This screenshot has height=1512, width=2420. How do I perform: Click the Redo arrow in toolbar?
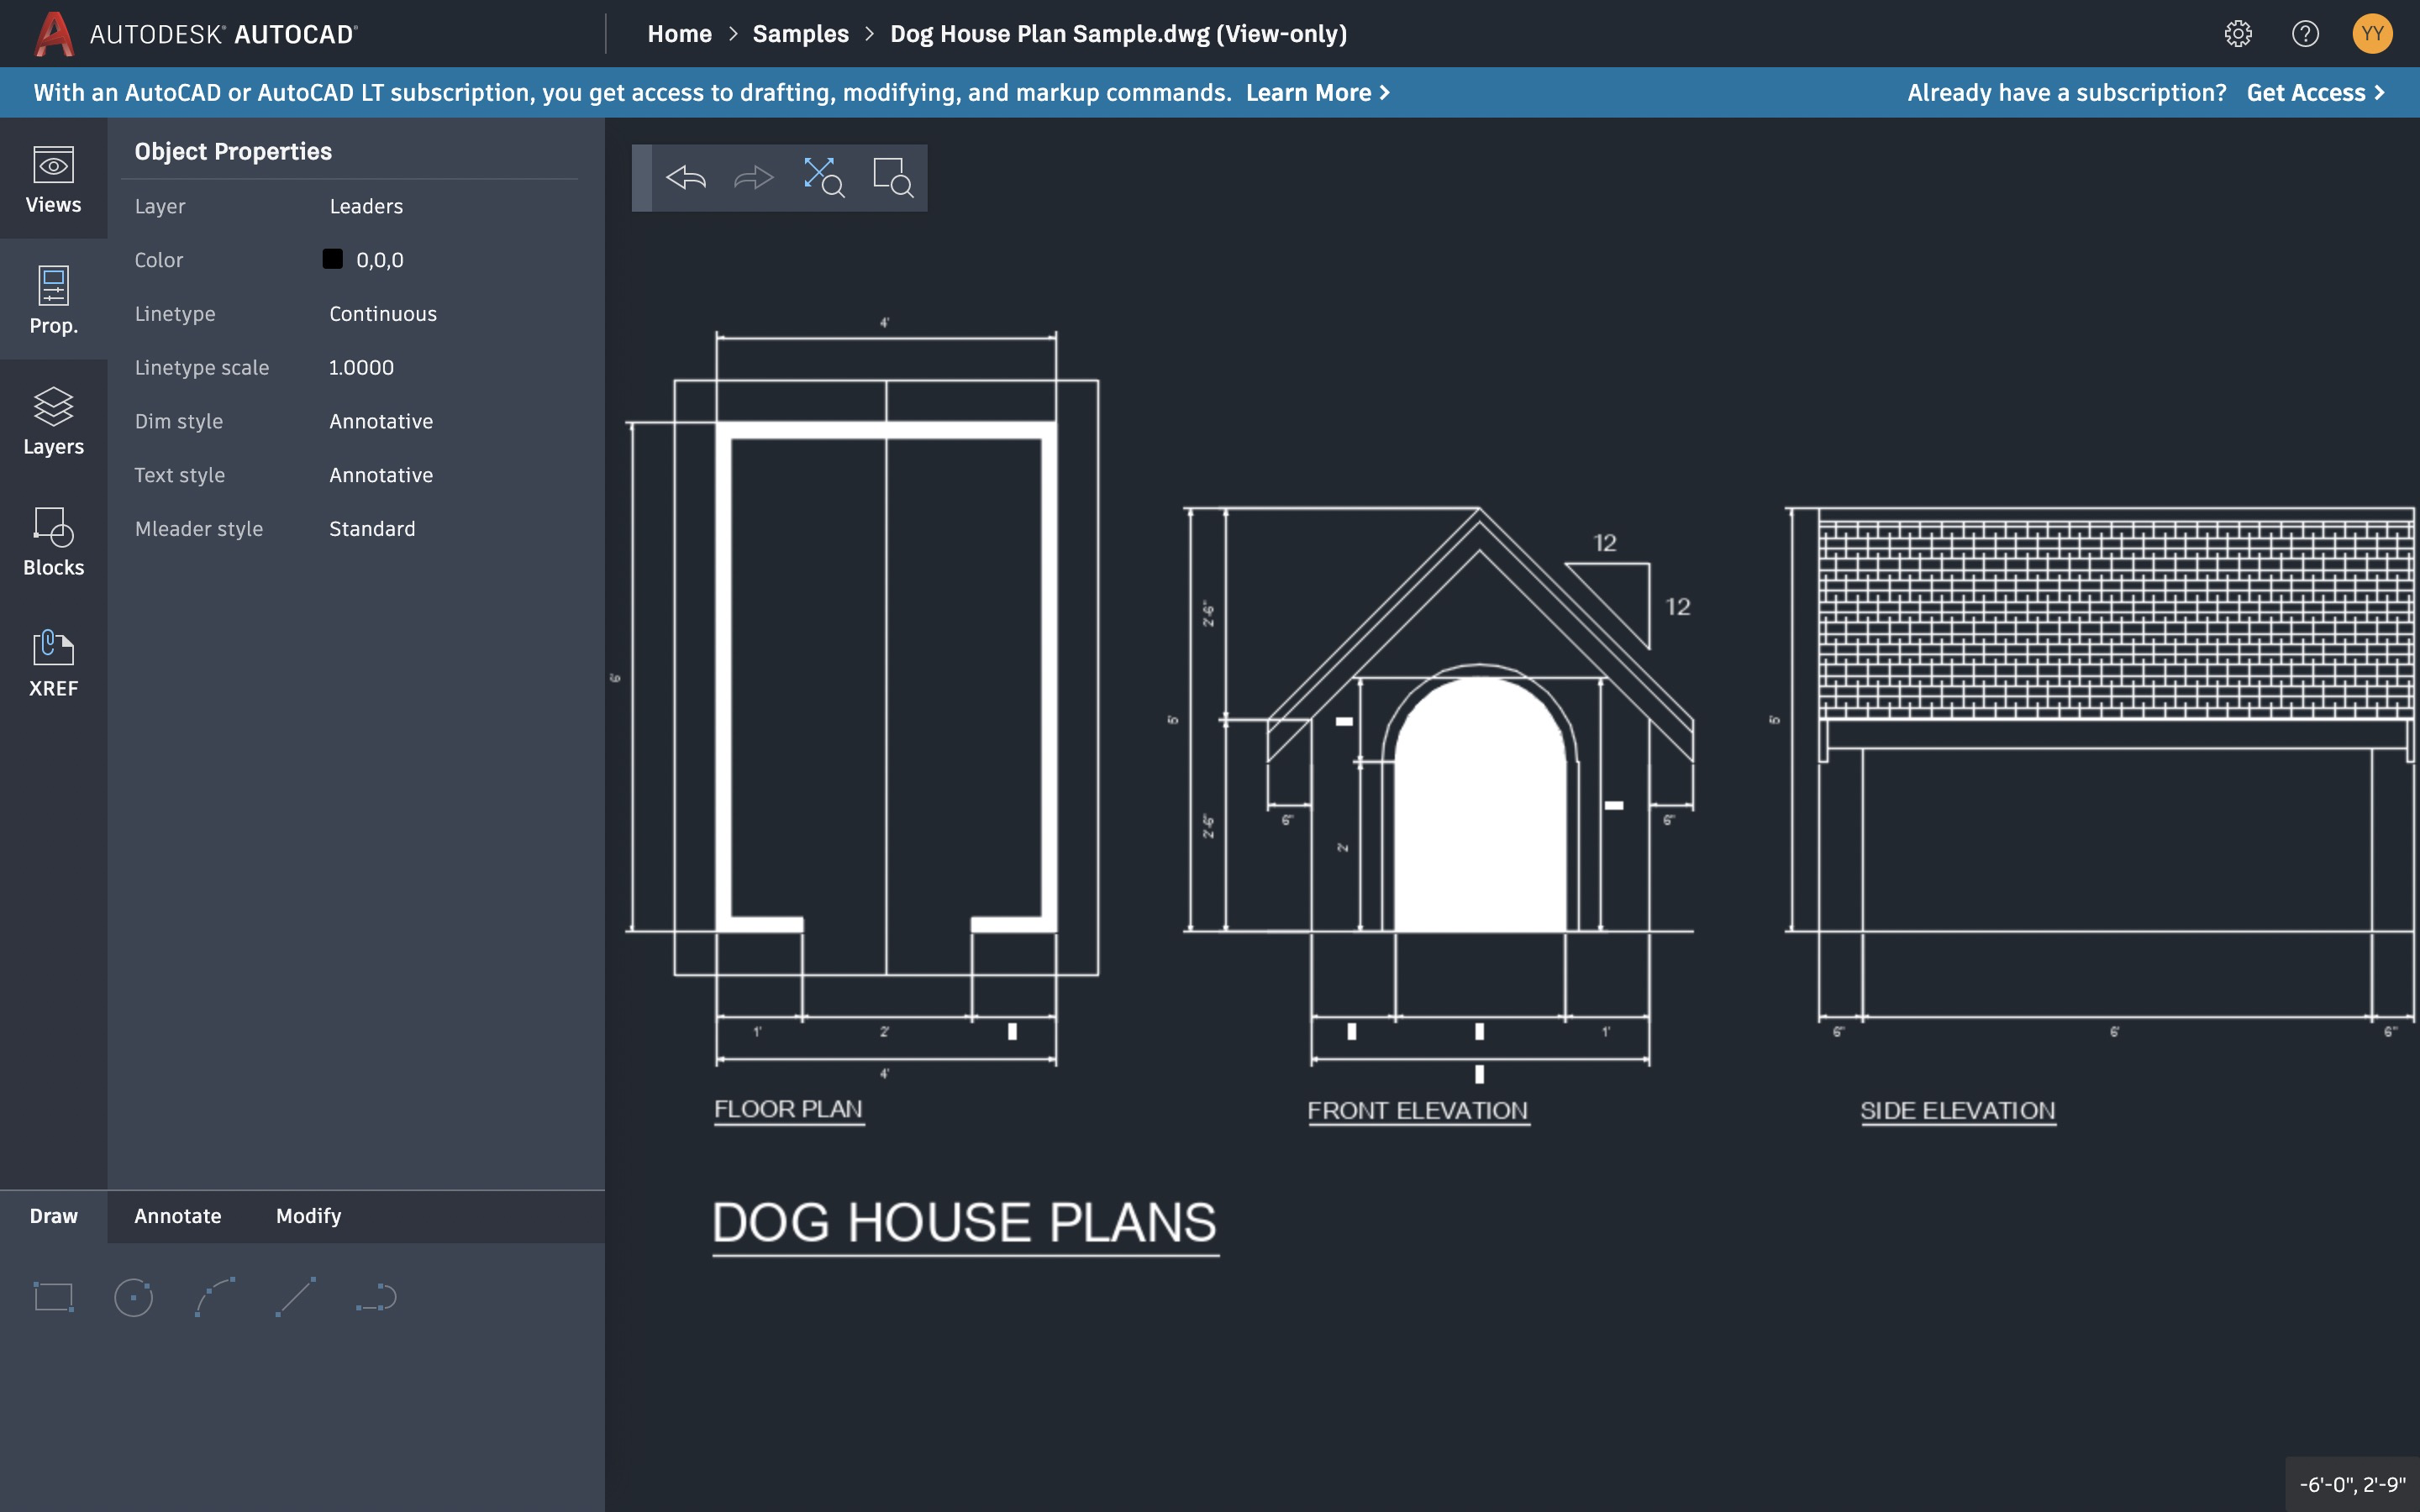tap(754, 178)
